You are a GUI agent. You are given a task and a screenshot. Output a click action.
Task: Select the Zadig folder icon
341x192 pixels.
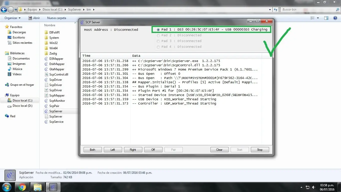[x=46, y=53]
